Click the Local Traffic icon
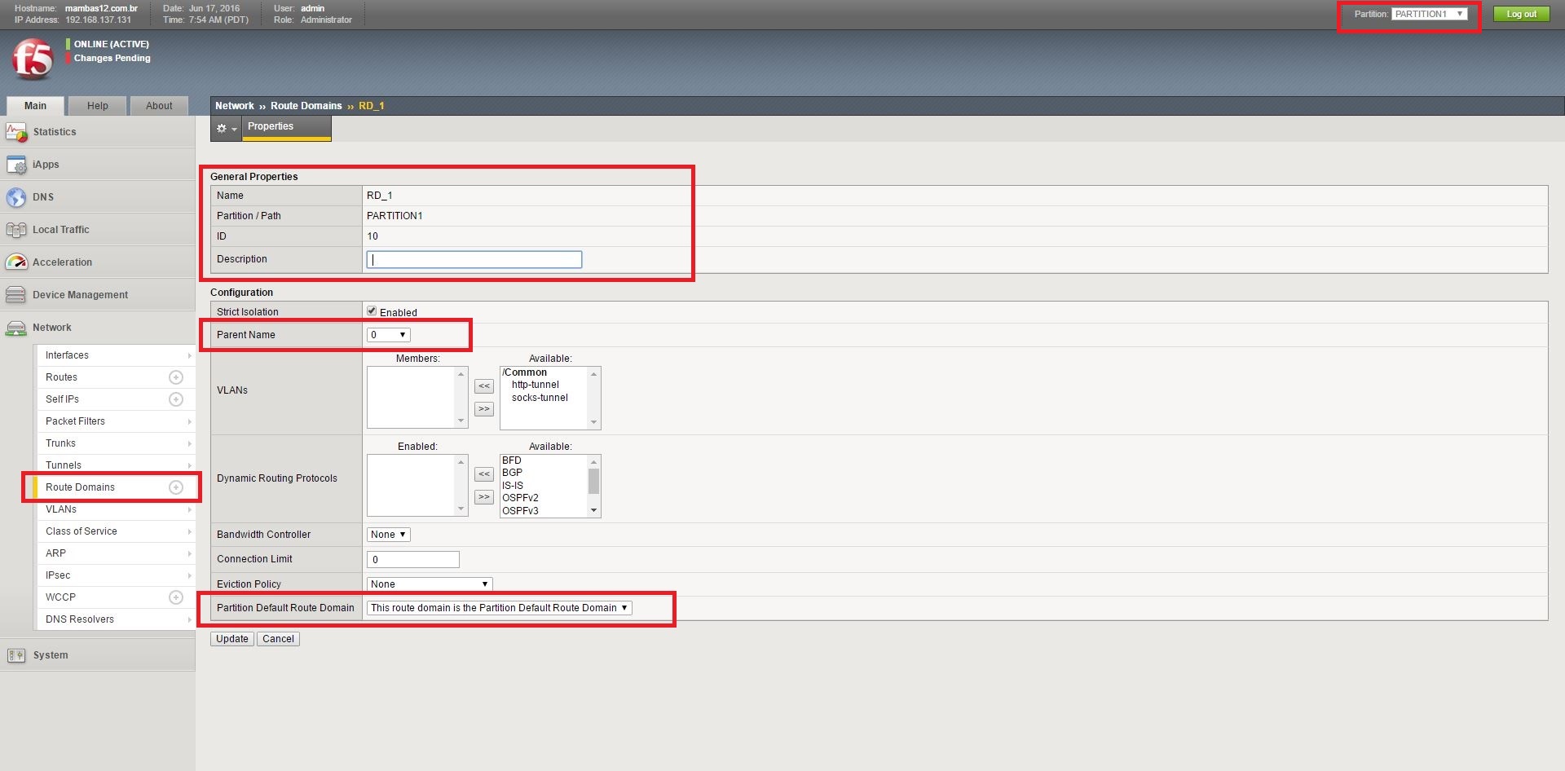This screenshot has height=771, width=1565. point(16,230)
